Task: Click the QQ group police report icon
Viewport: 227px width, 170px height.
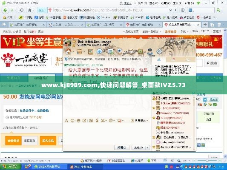Action: 150,51
